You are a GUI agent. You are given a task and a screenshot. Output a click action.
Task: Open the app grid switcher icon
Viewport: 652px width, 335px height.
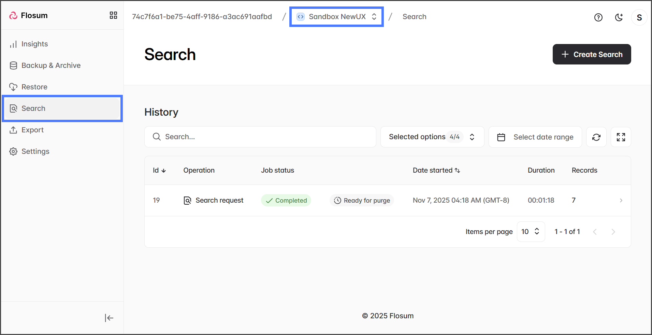pos(113,15)
